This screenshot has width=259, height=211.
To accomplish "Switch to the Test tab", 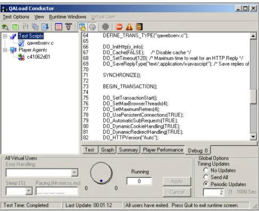I will point(90,150).
